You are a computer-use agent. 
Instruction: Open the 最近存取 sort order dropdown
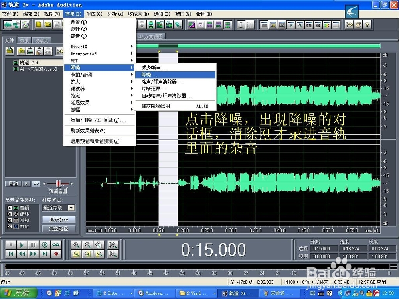coord(71,209)
